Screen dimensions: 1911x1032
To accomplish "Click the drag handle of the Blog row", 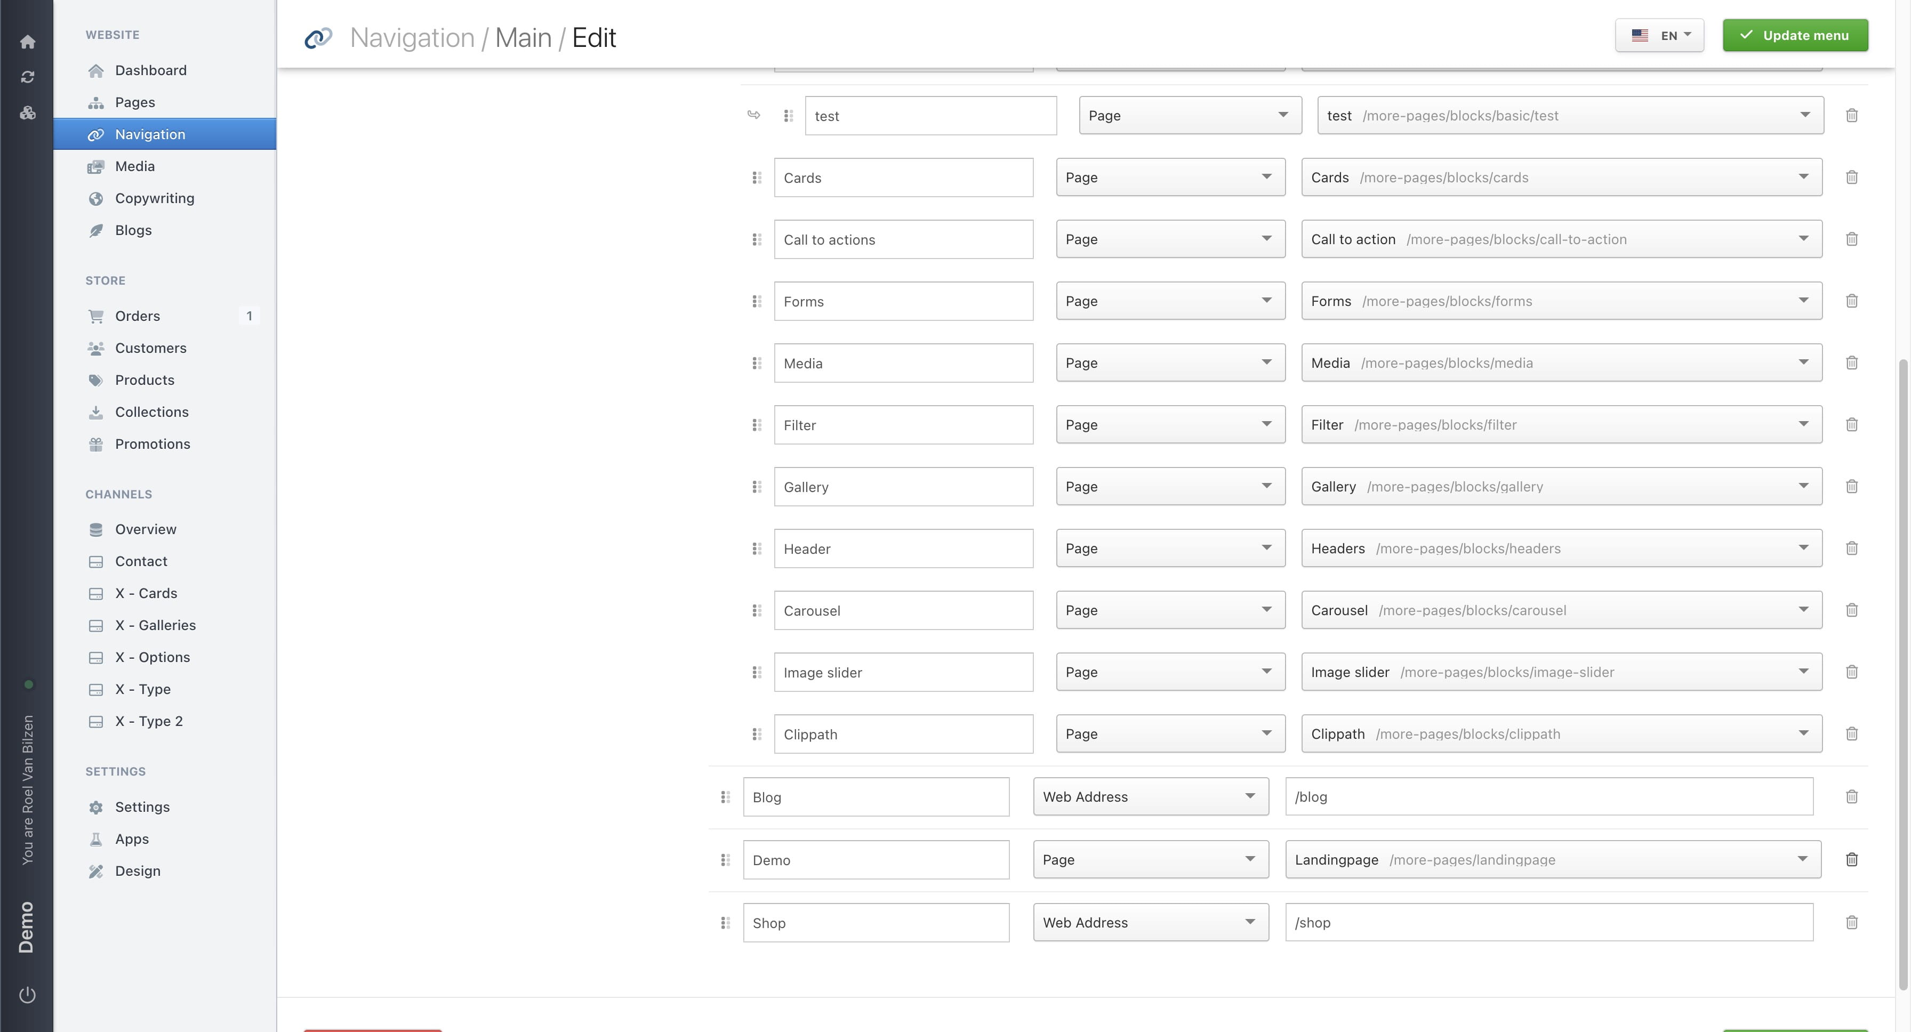I will [726, 797].
